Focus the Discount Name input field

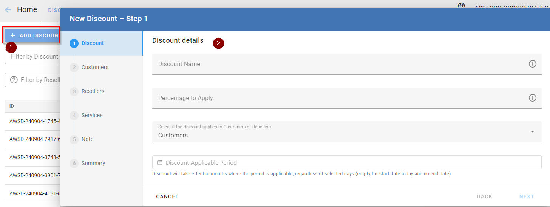point(336,64)
